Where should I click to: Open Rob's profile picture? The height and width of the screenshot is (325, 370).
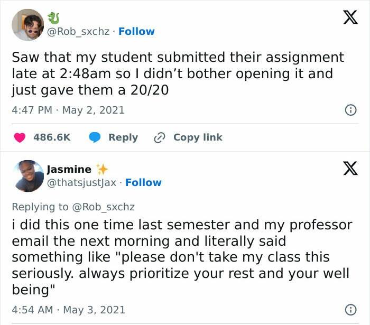(x=27, y=25)
